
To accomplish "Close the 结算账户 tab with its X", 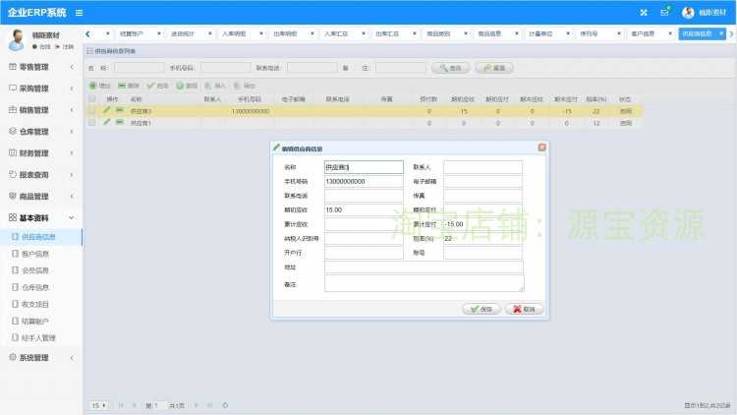I will [159, 33].
